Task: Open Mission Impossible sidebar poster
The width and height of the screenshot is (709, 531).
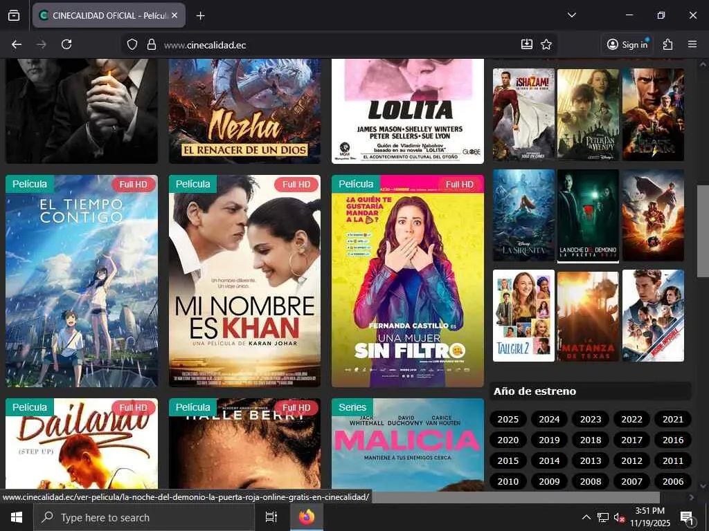Action: coord(653,315)
